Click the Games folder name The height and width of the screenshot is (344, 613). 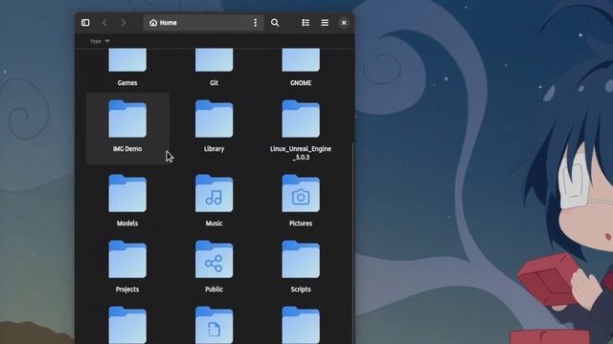pos(127,83)
